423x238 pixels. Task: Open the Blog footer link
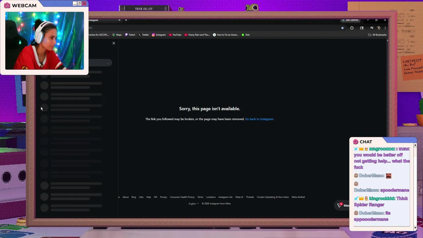(134, 197)
